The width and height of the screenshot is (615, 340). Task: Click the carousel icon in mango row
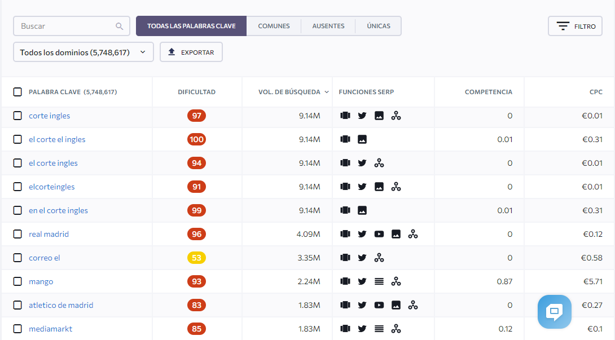click(x=345, y=281)
